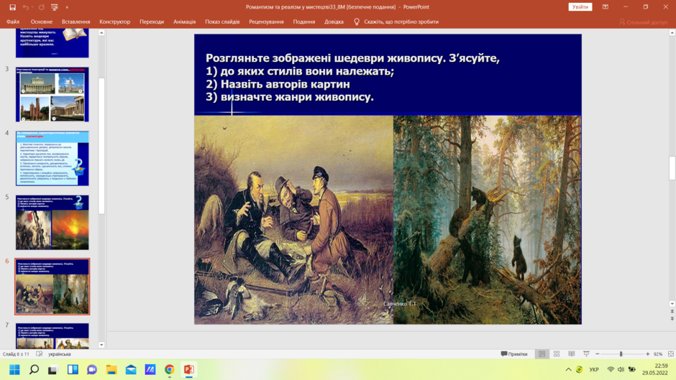Screen dimensions: 676x380
Task: Click the Увійти sign-in button
Action: [x=580, y=7]
